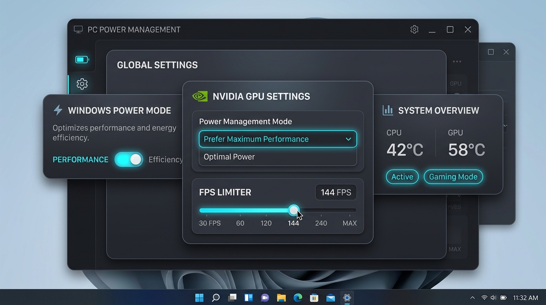Toggle the Performance/Efficiency power mode switch
Image resolution: width=546 pixels, height=305 pixels.
coord(129,160)
